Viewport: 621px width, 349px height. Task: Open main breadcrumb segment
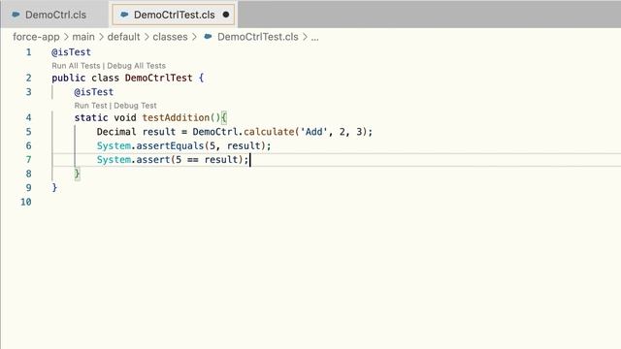83,37
